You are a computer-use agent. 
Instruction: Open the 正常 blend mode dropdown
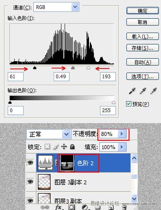[x=66, y=134]
